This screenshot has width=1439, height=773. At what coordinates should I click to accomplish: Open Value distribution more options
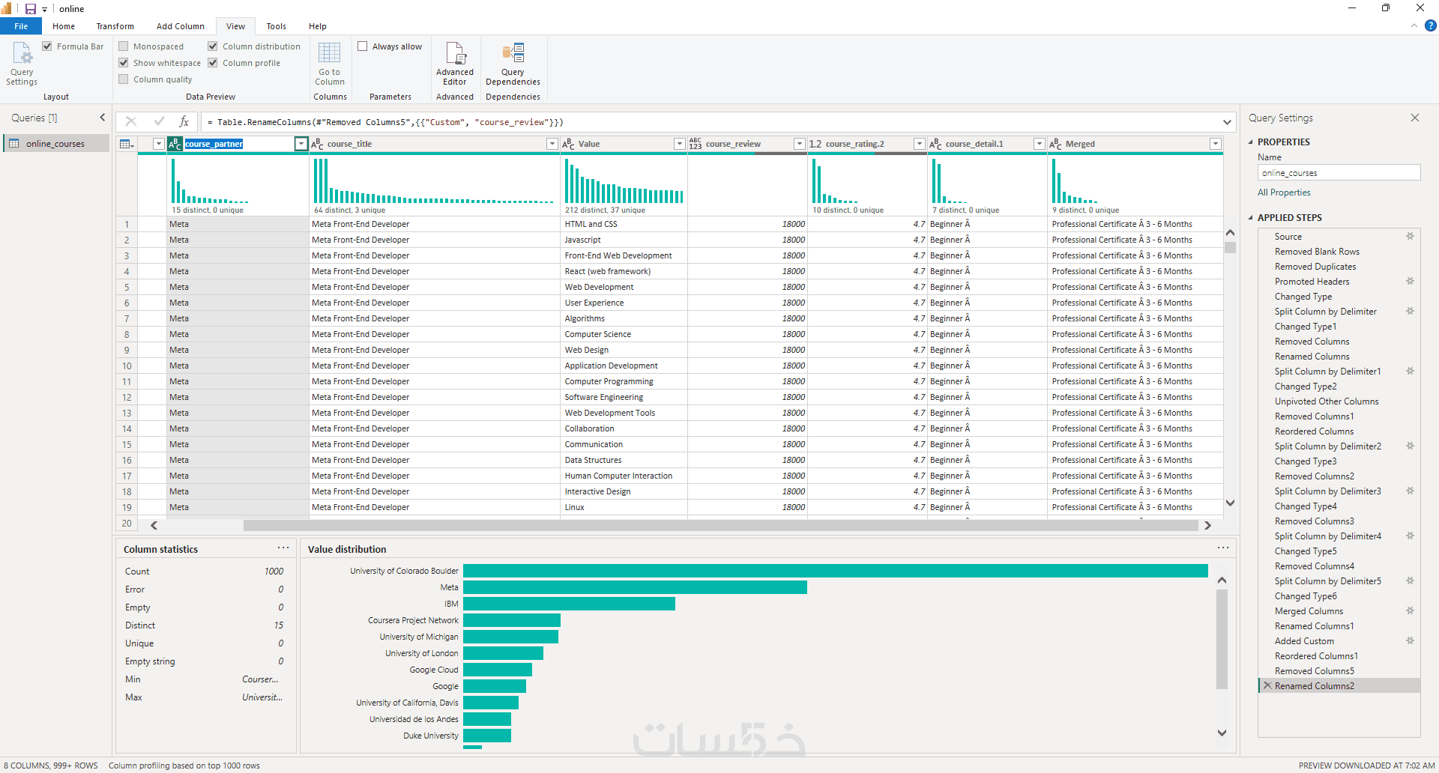click(1223, 548)
